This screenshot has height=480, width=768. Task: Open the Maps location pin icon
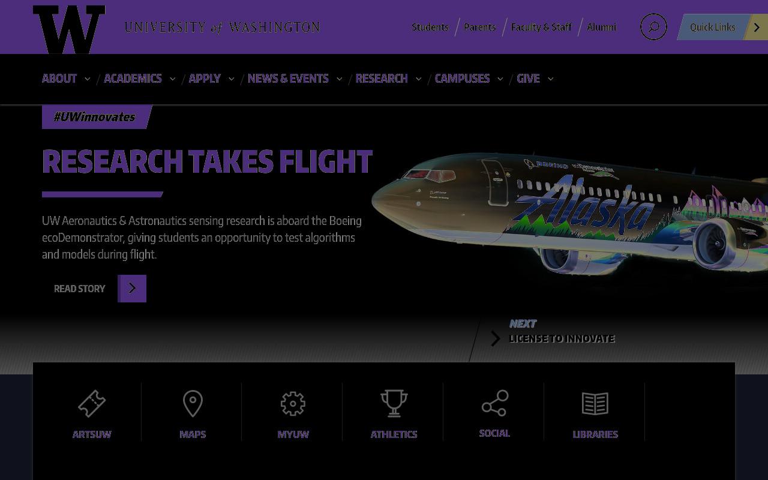click(x=193, y=404)
